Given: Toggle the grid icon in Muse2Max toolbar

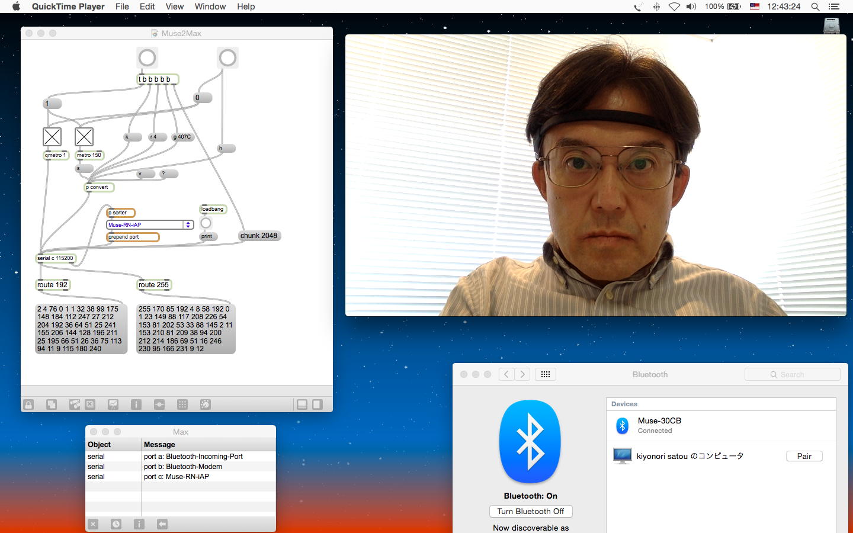Looking at the screenshot, I should 182,404.
